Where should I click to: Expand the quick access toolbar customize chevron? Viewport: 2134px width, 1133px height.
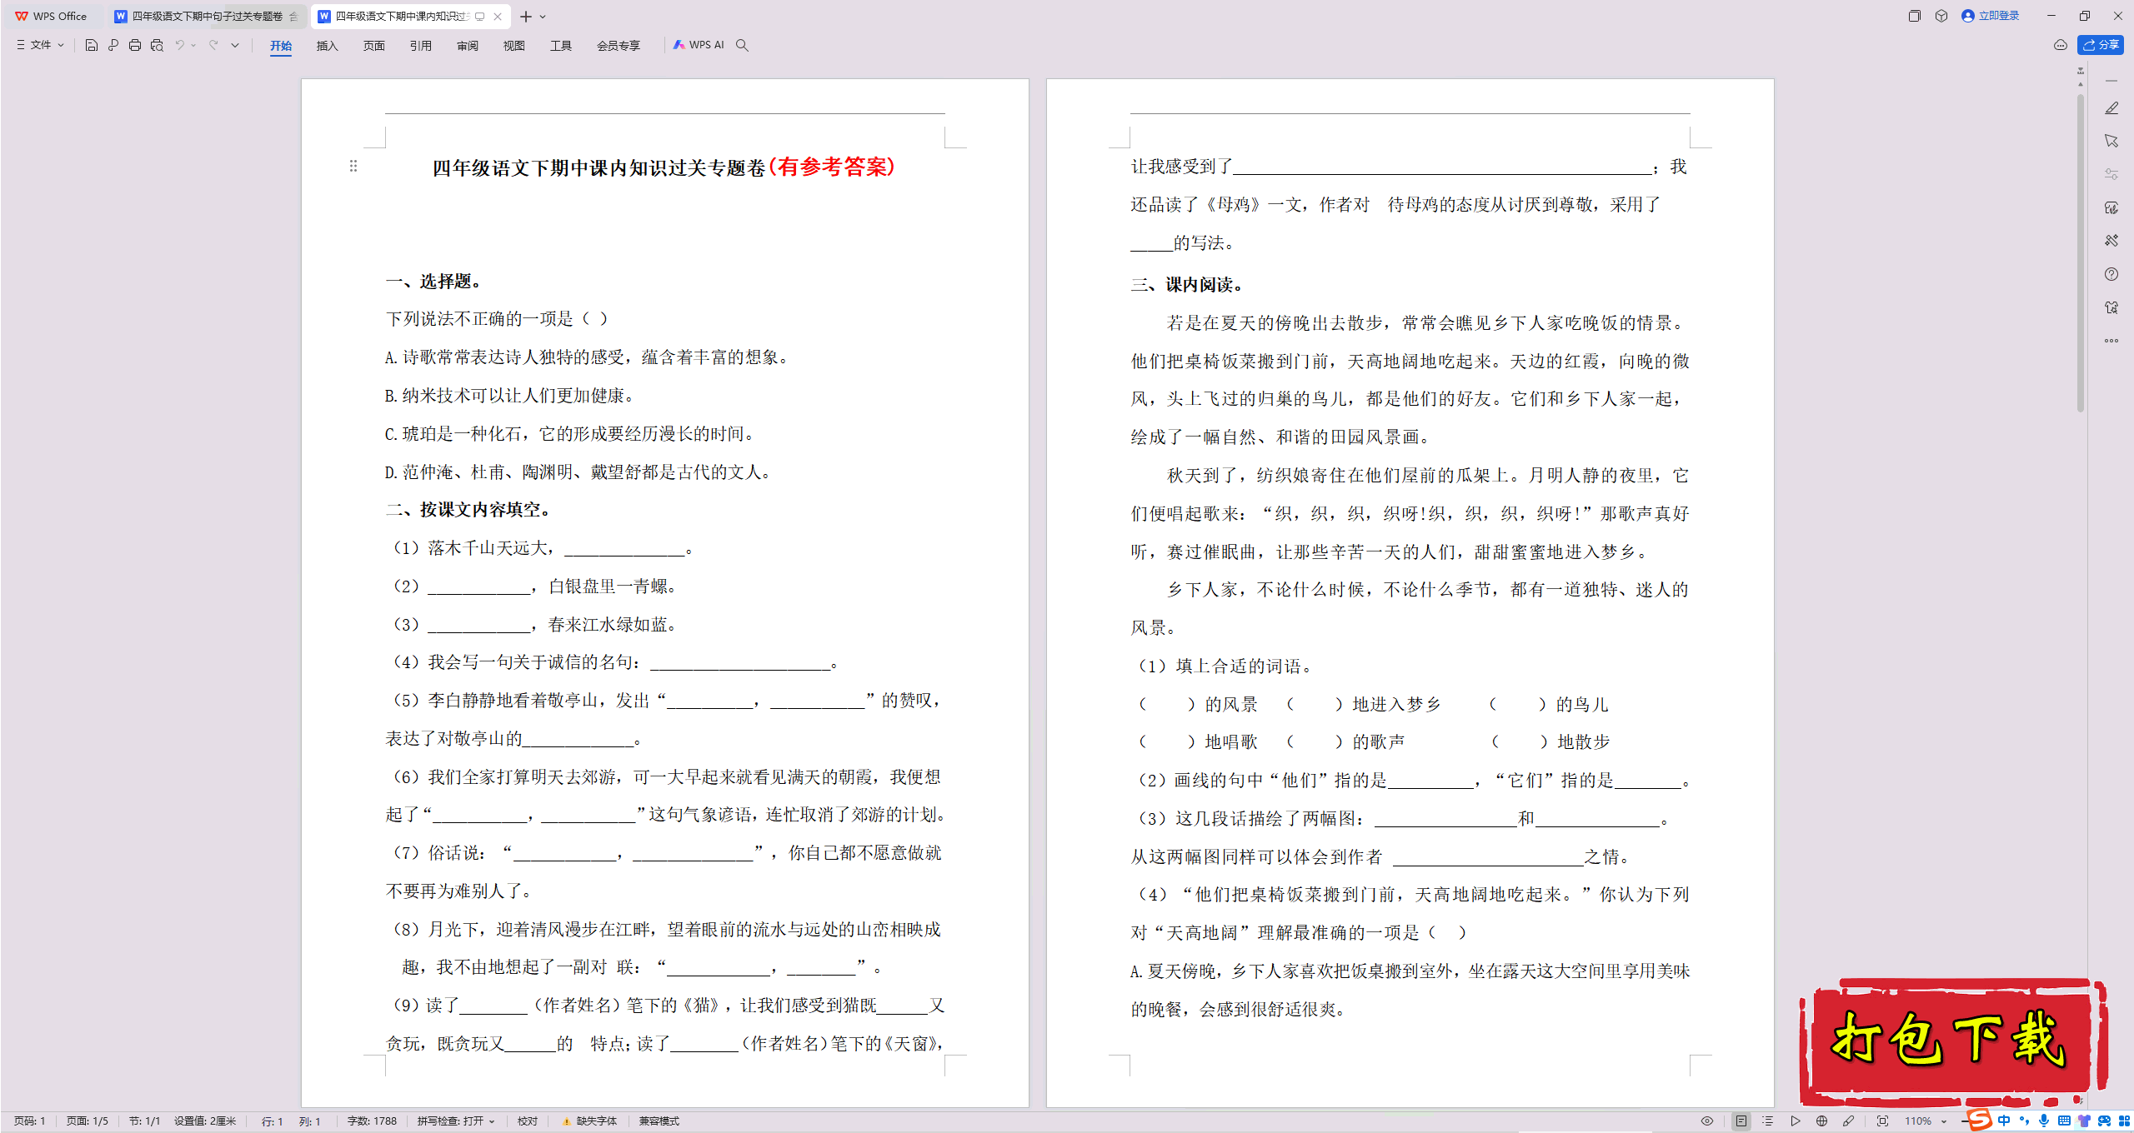click(x=235, y=45)
